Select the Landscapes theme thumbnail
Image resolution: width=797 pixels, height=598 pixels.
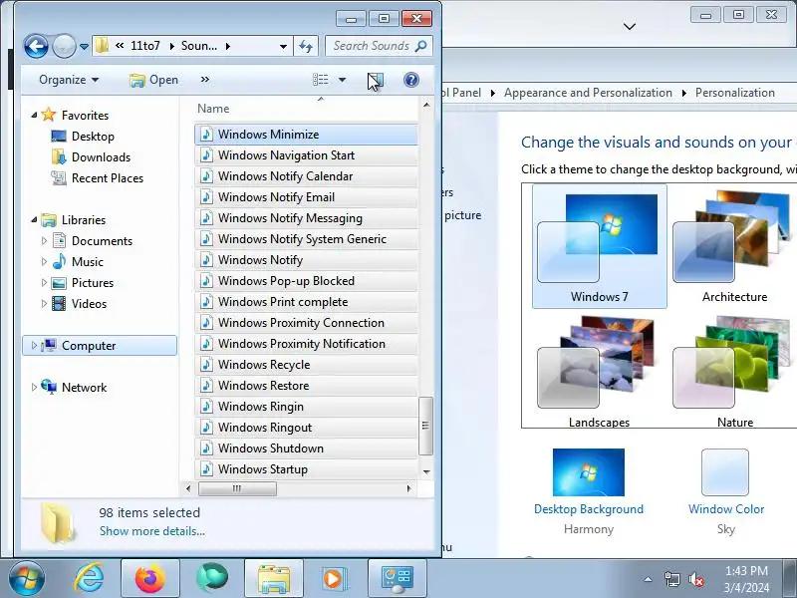600,372
